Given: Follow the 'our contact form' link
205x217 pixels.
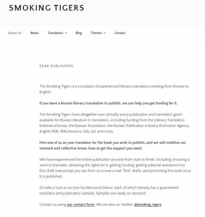Looking at the screenshot, I should tap(80, 205).
